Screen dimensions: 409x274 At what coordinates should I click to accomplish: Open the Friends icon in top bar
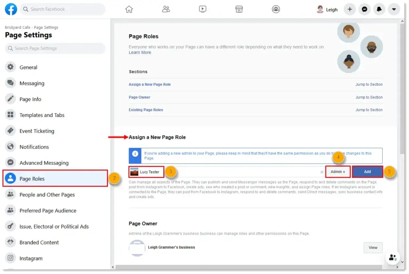coord(166,10)
